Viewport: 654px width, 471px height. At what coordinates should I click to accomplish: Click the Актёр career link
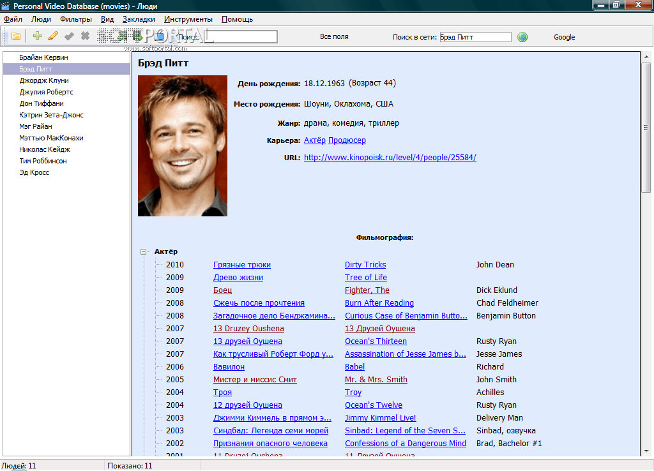tap(314, 140)
